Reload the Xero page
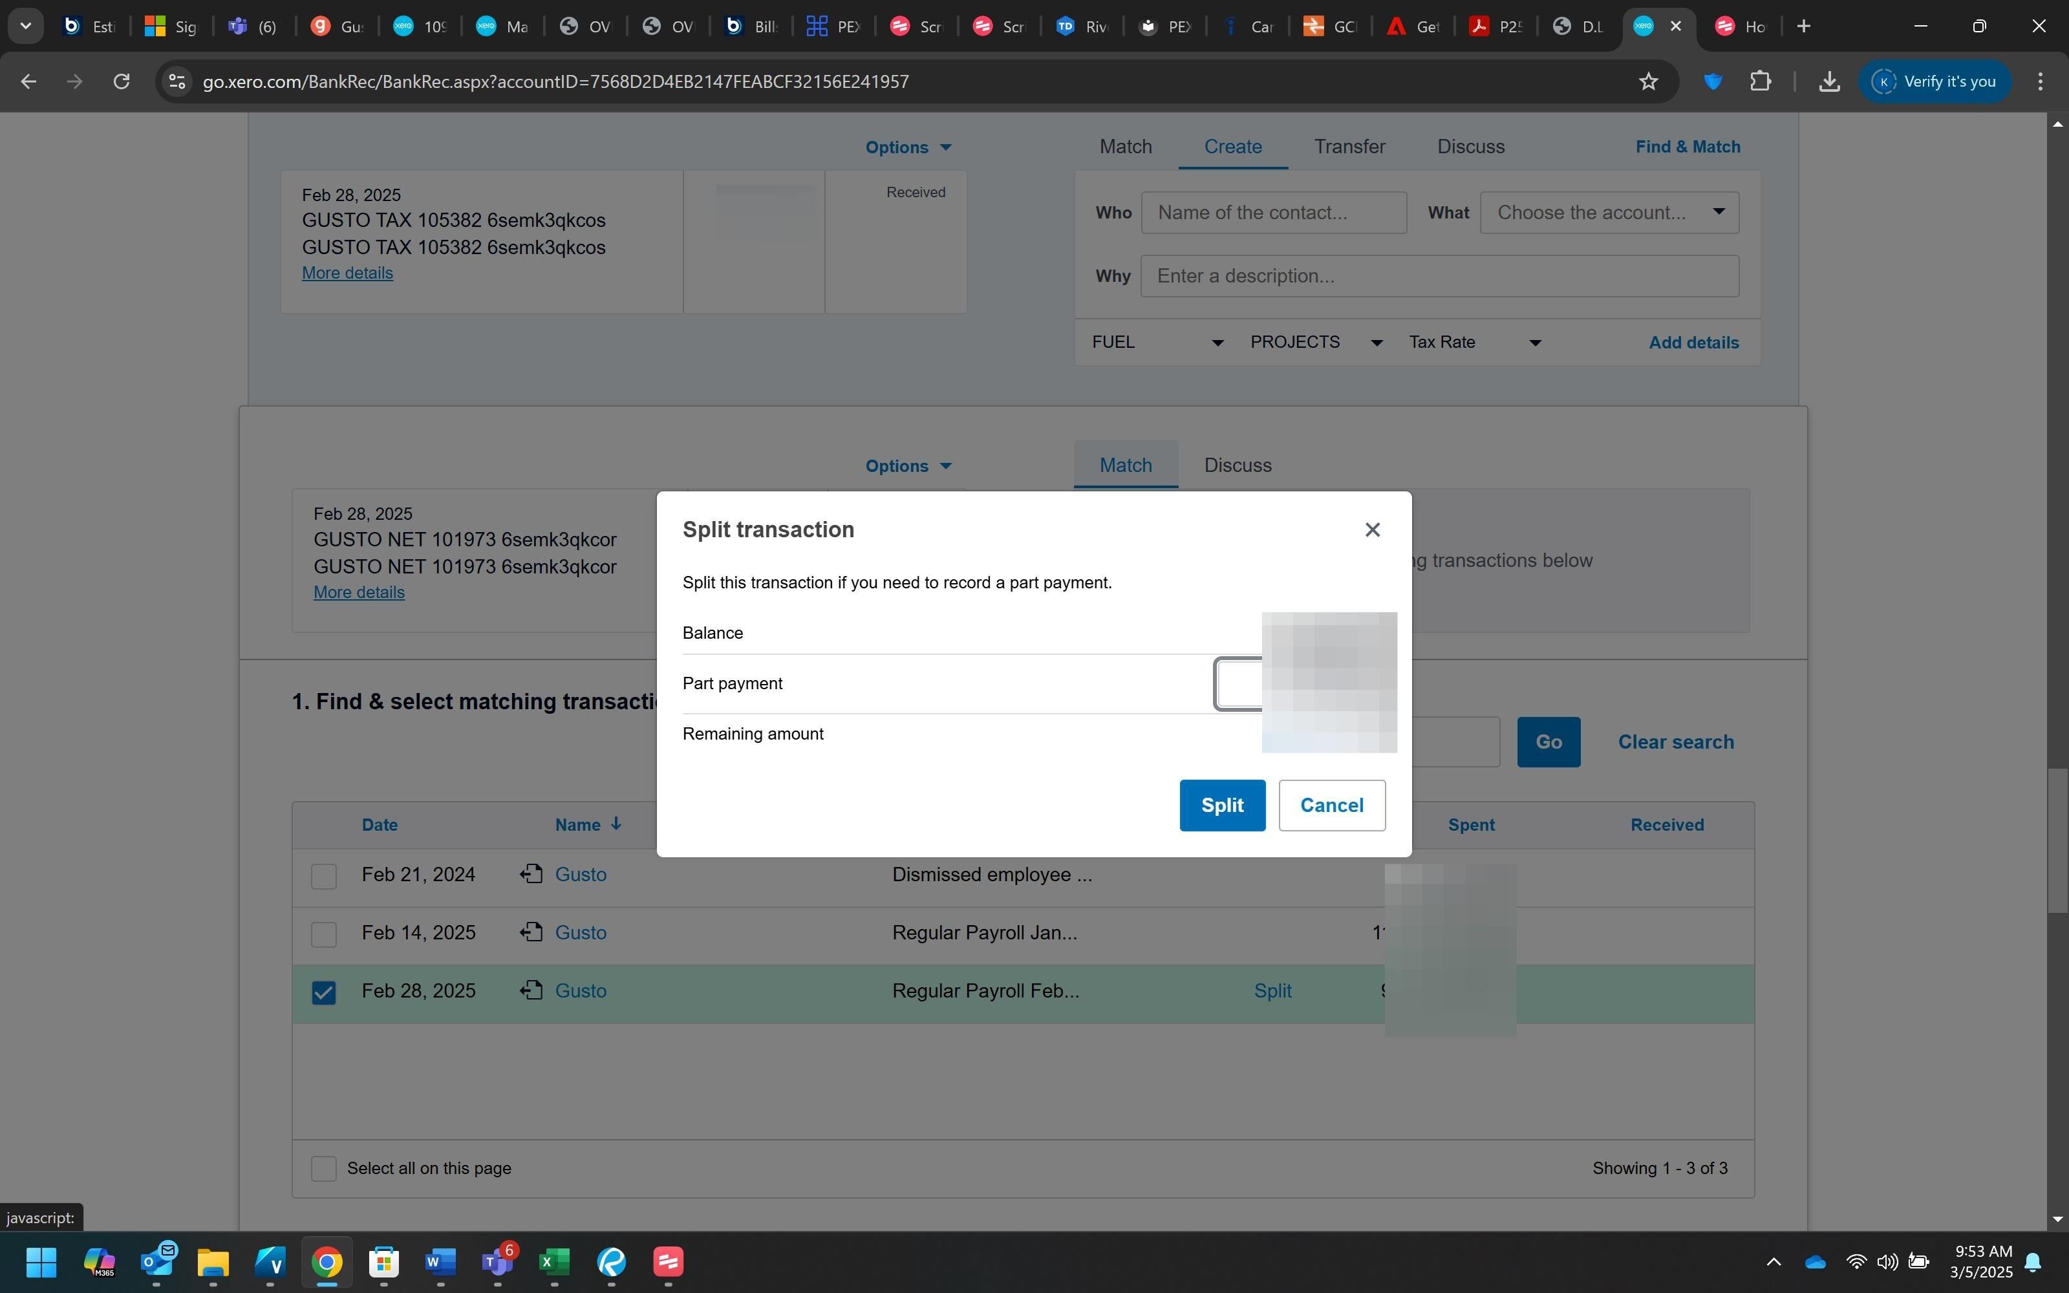This screenshot has height=1293, width=2069. (122, 81)
